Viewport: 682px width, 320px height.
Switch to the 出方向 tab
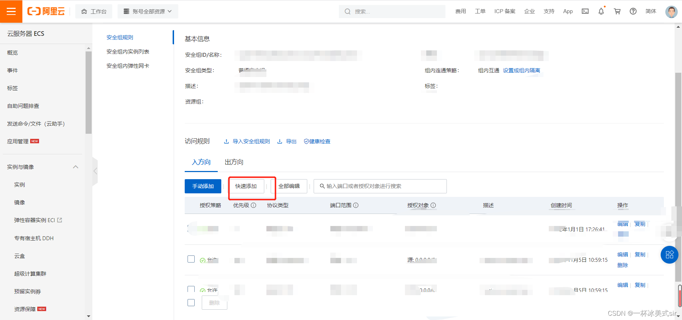click(x=234, y=162)
